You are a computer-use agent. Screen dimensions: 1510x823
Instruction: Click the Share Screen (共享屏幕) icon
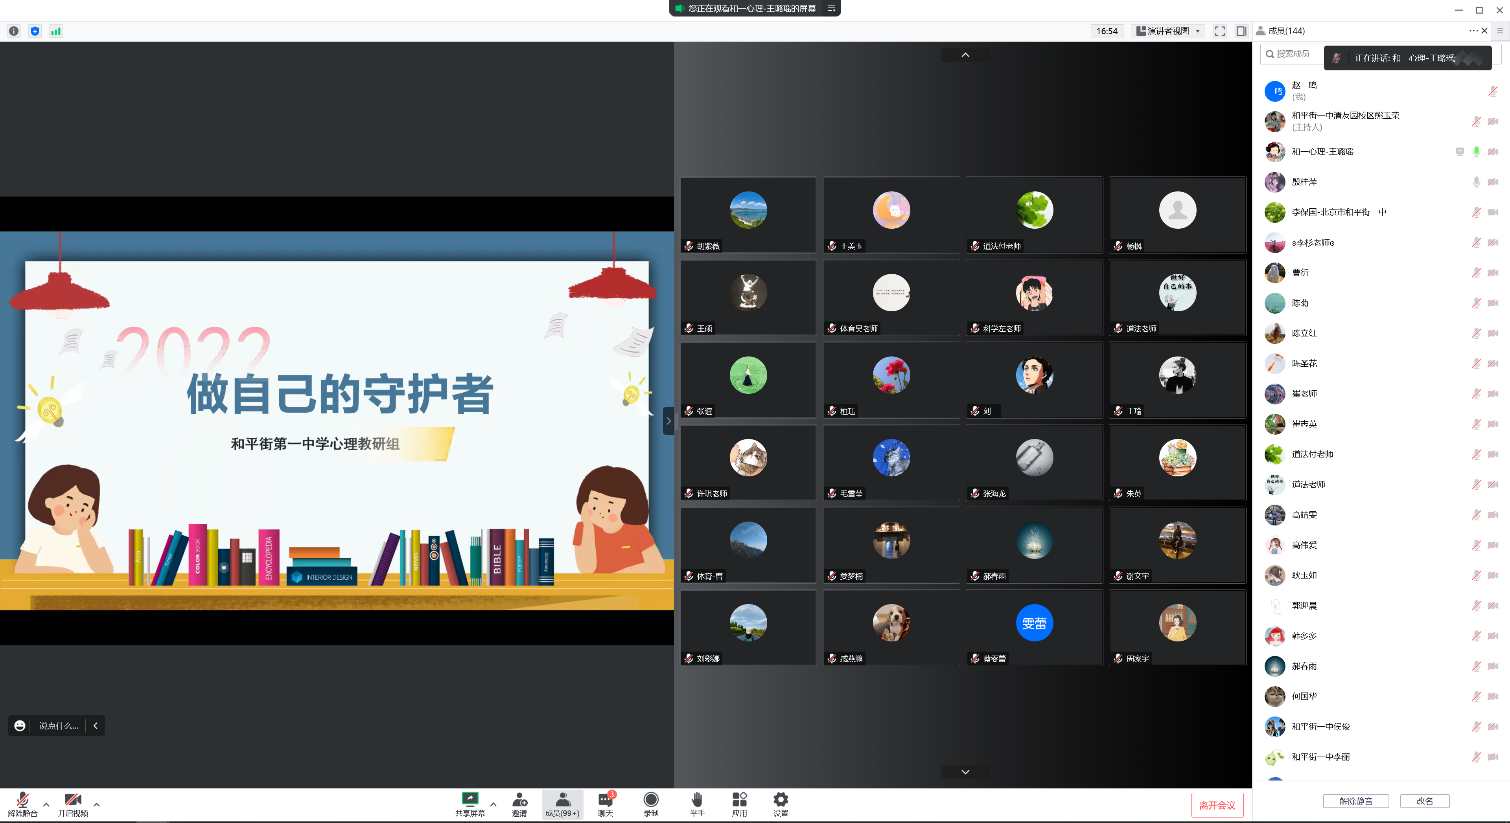click(x=470, y=799)
